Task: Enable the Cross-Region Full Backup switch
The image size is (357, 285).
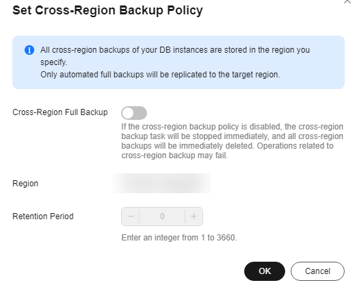Action: point(134,113)
